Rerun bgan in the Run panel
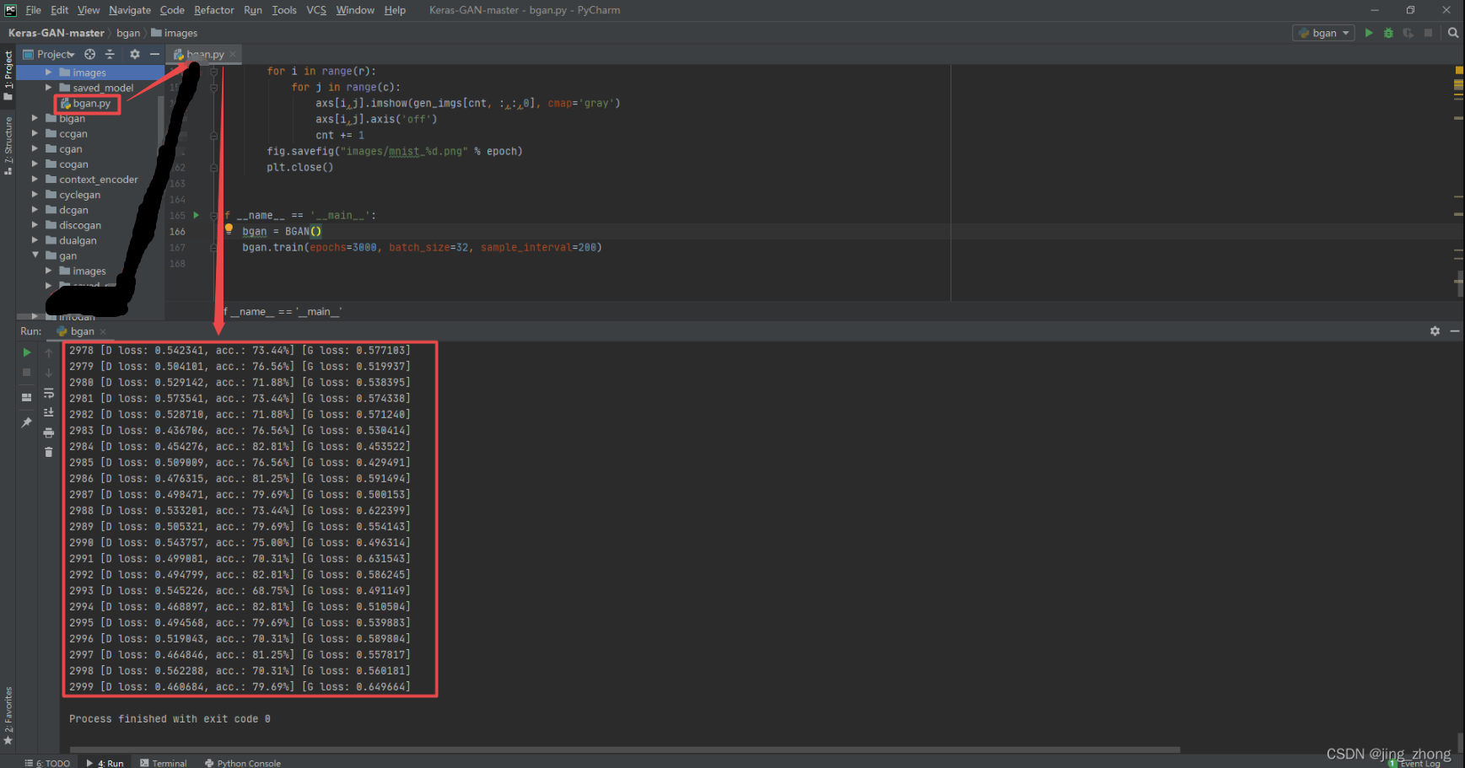 click(27, 352)
